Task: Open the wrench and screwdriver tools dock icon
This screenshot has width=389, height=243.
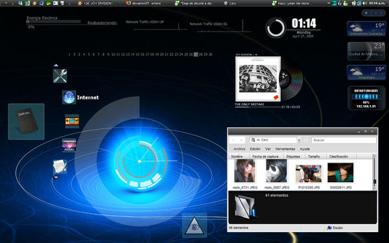Action: point(60,76)
